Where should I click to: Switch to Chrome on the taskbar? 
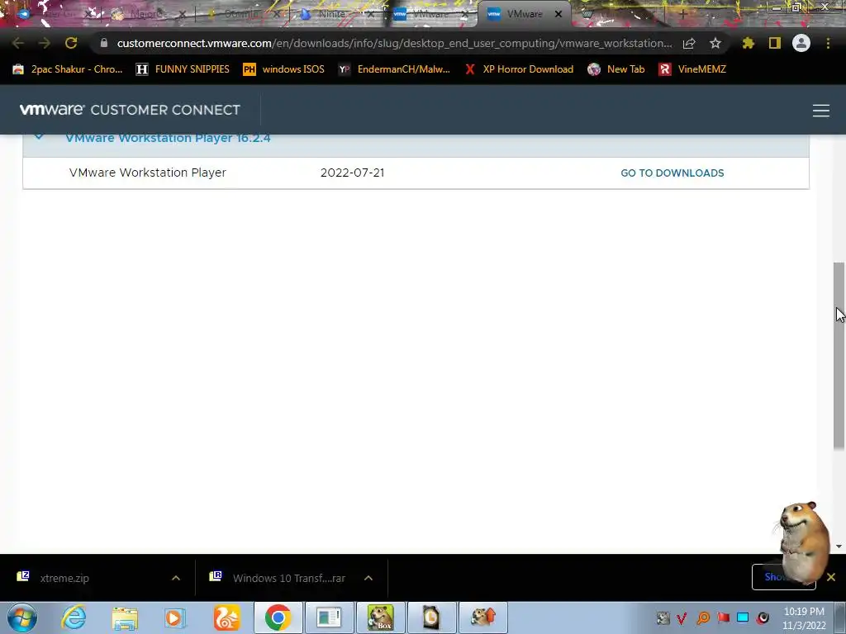tap(278, 617)
